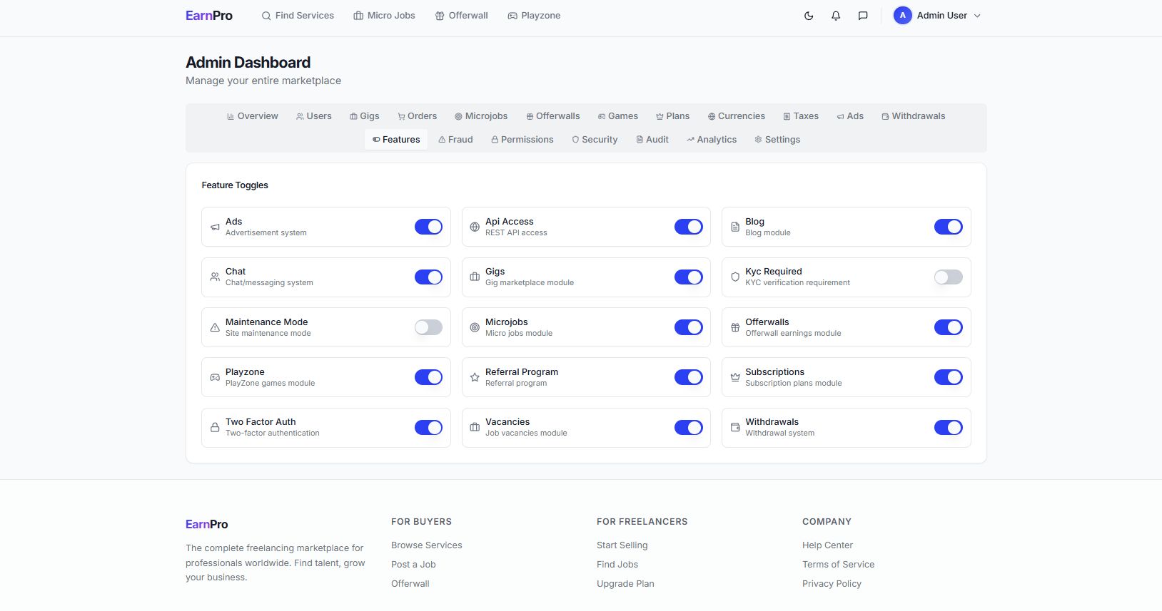Click the star icon beside Referral Program
The height and width of the screenshot is (611, 1162).
click(475, 377)
